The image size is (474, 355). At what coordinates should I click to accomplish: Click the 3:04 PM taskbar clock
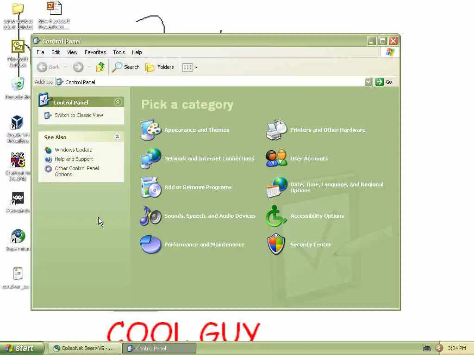coord(457,349)
